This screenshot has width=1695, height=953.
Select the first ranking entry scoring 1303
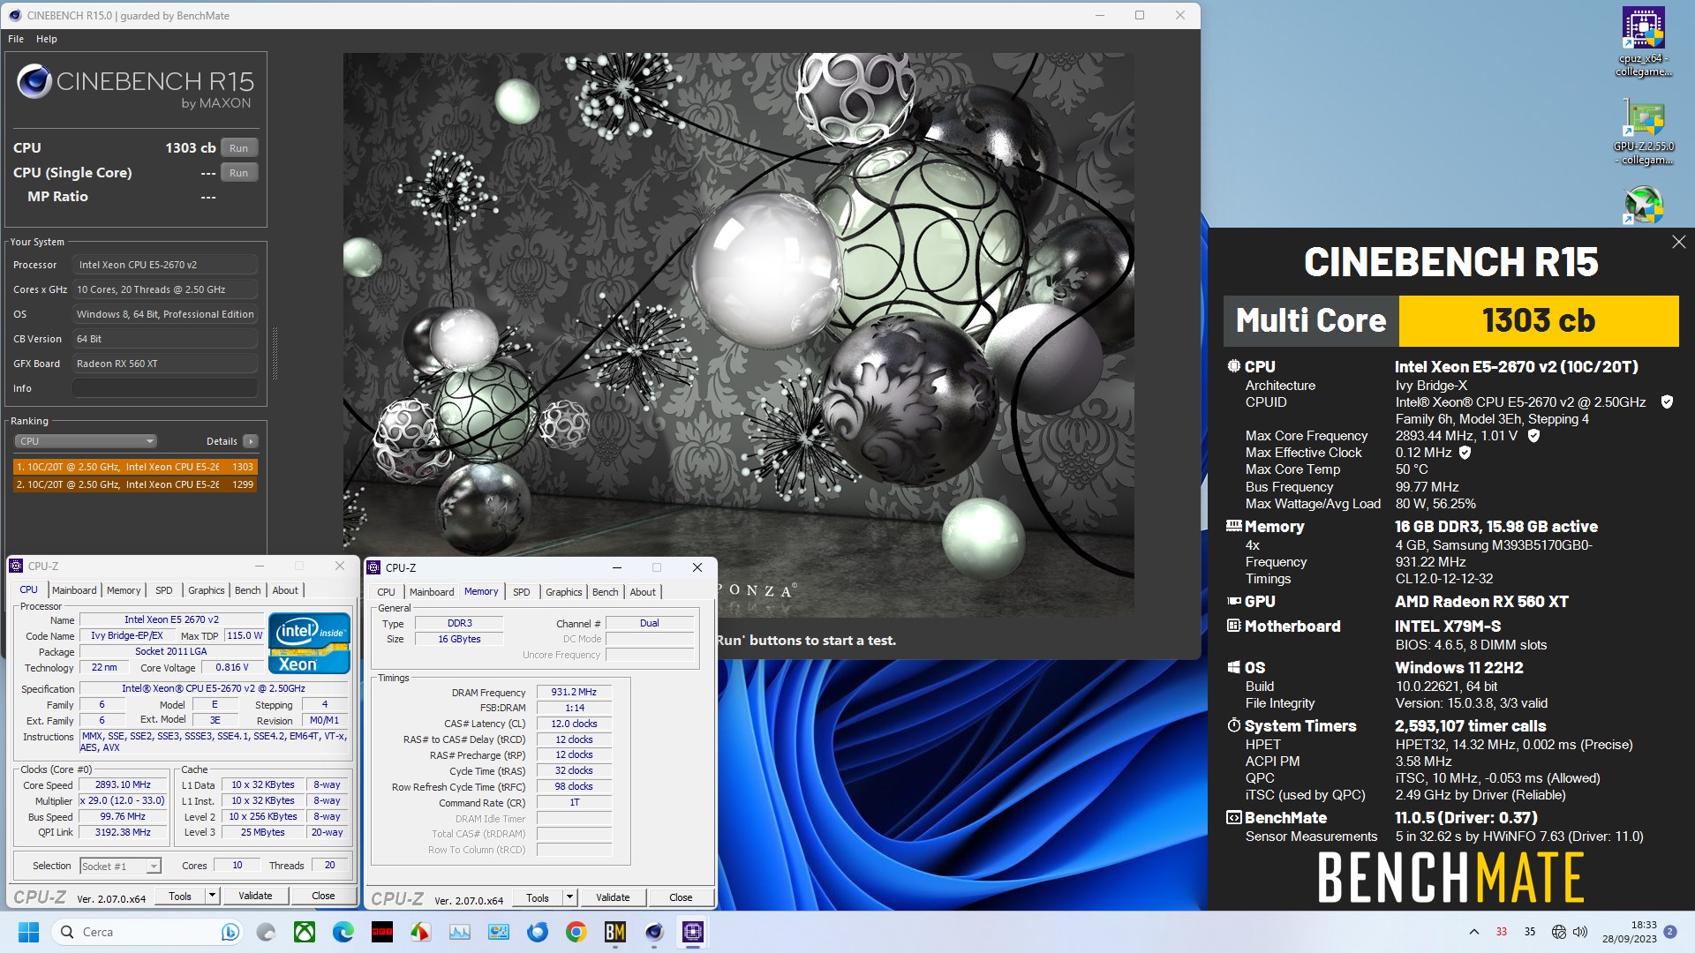click(135, 467)
